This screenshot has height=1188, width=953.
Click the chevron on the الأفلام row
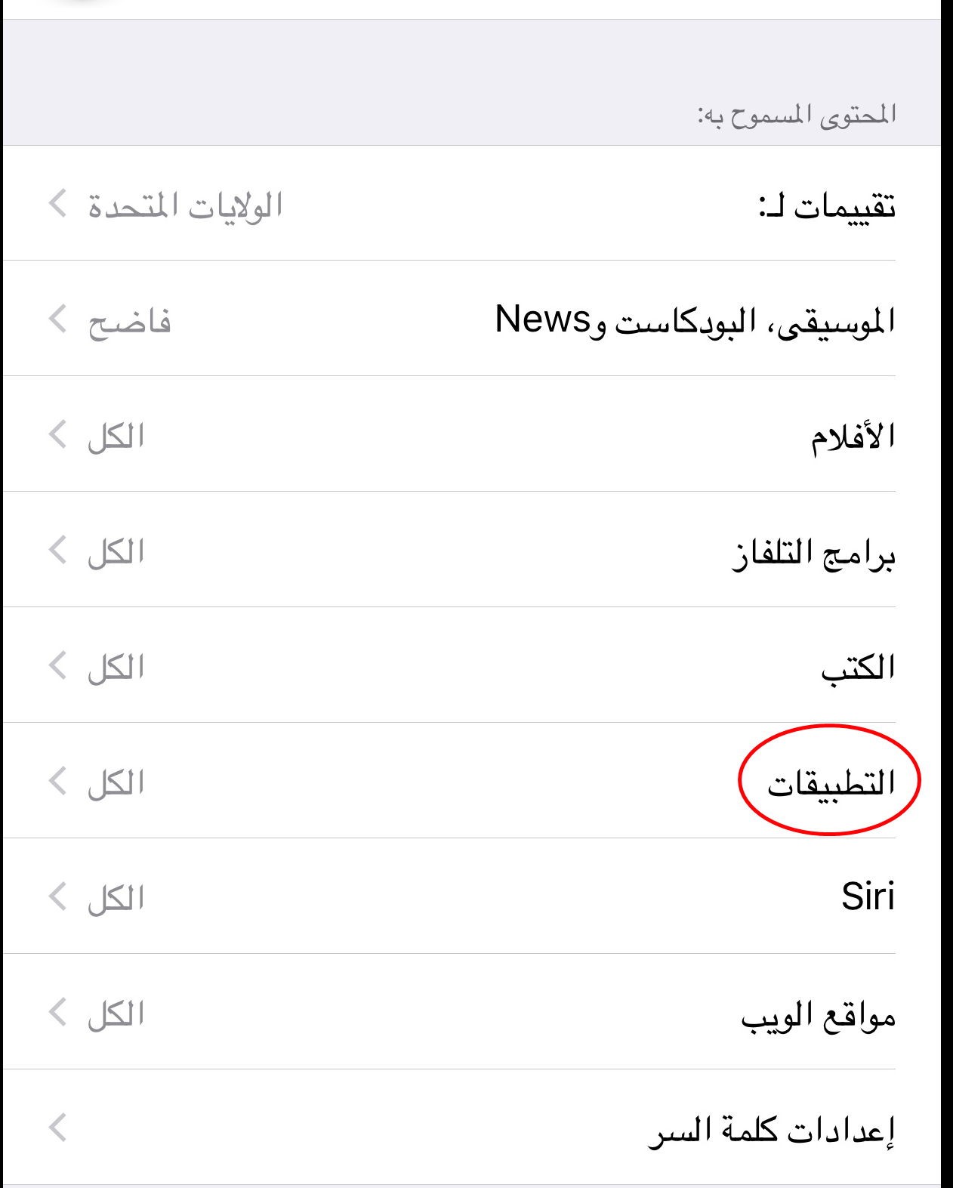point(58,434)
